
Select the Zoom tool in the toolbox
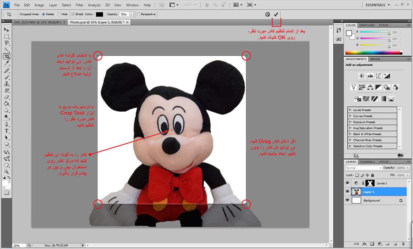pyautogui.click(x=7, y=171)
